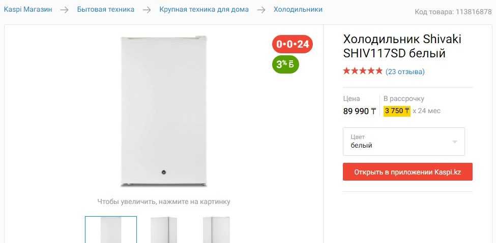This screenshot has height=243, width=496.
Task: Click the yellow 3 750 ₸ installment price
Action: coord(397,111)
